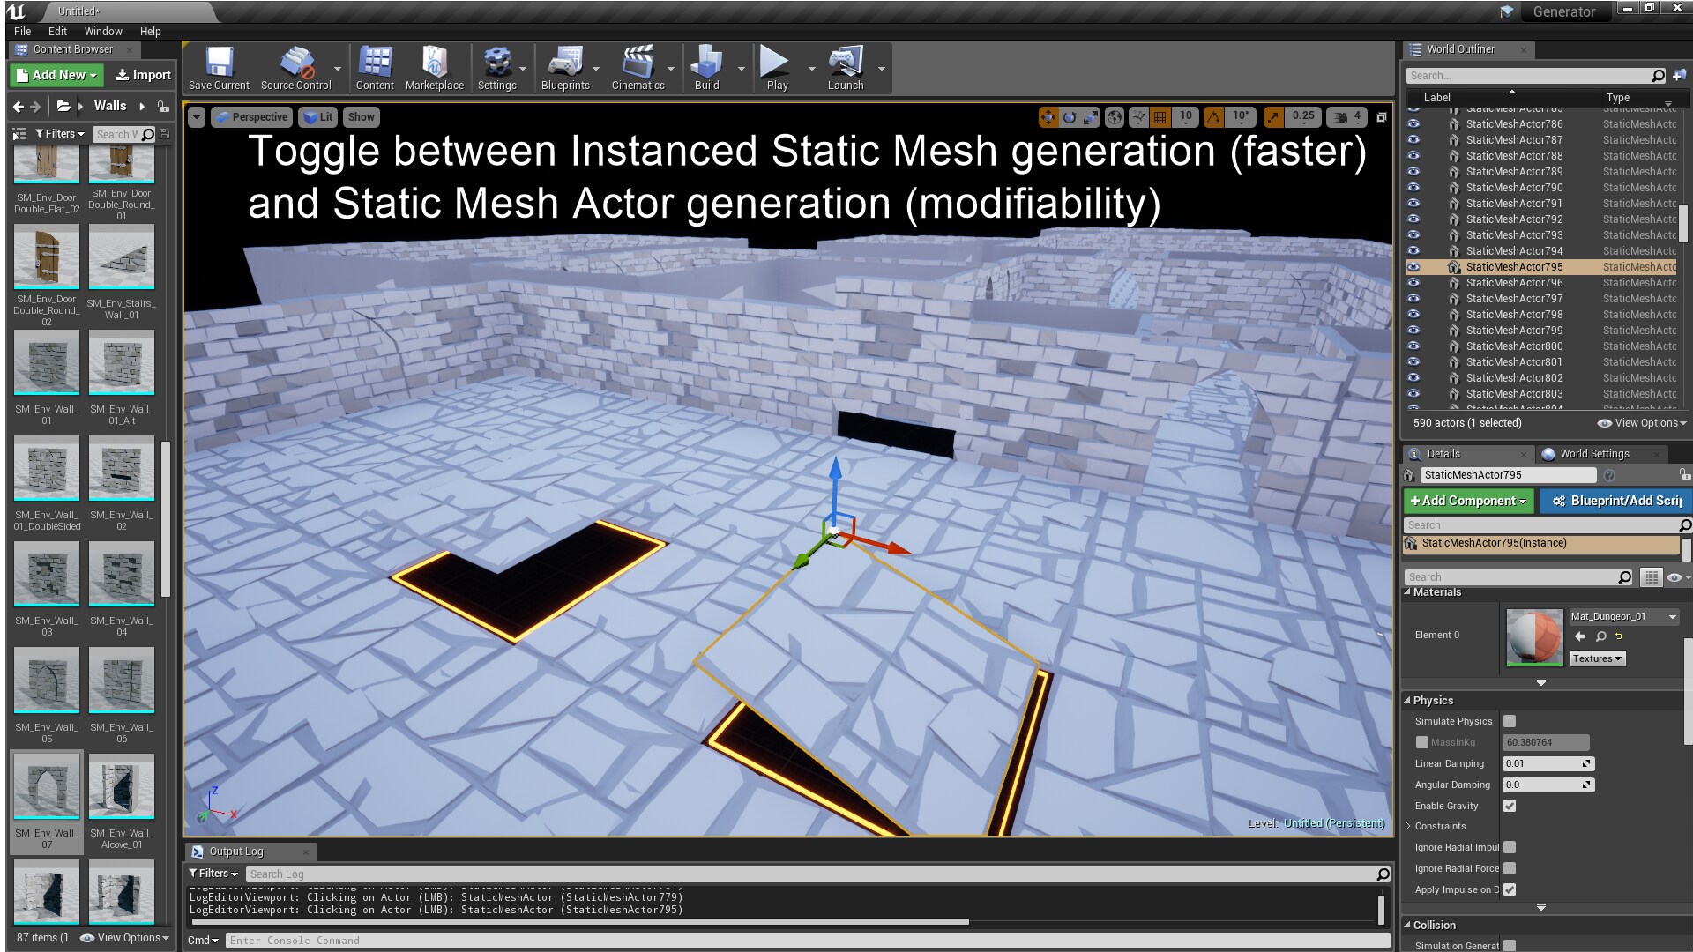Click the Save Current icon

218,62
